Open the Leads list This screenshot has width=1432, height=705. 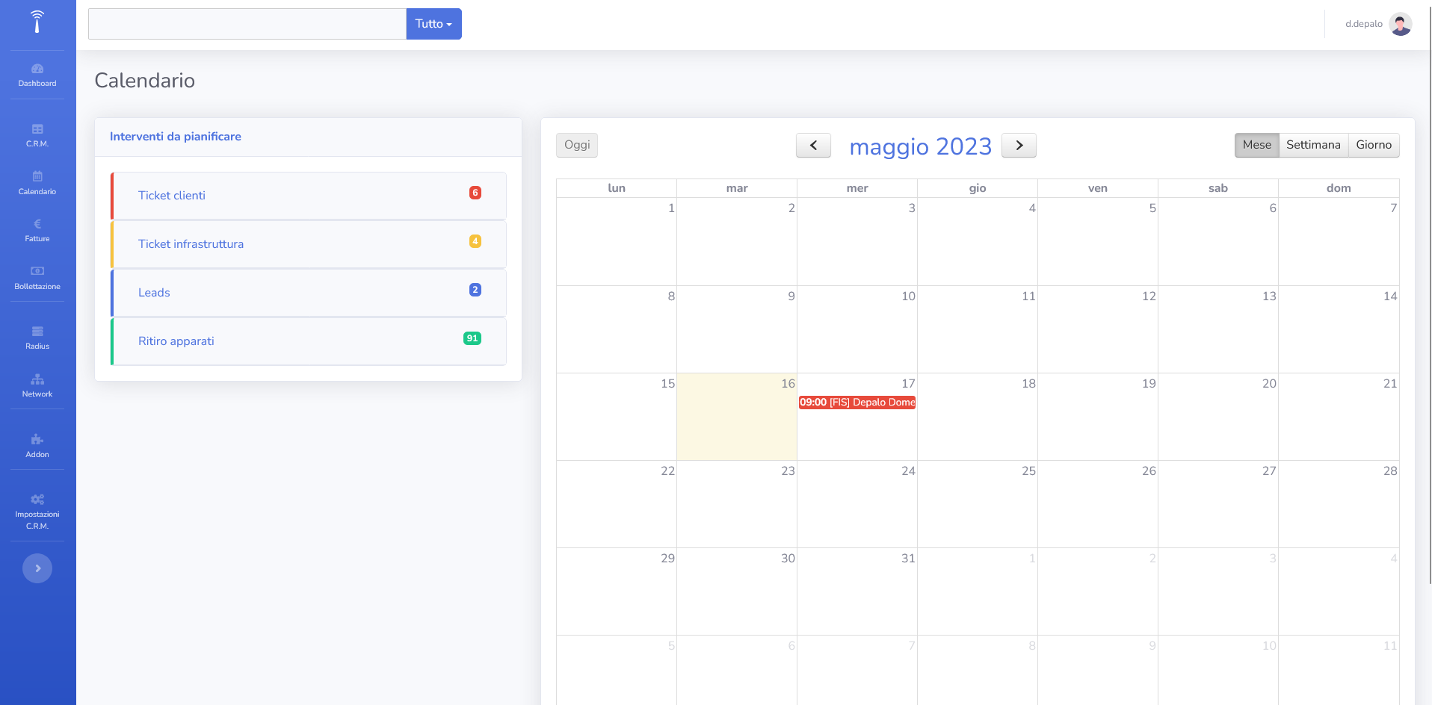(309, 293)
